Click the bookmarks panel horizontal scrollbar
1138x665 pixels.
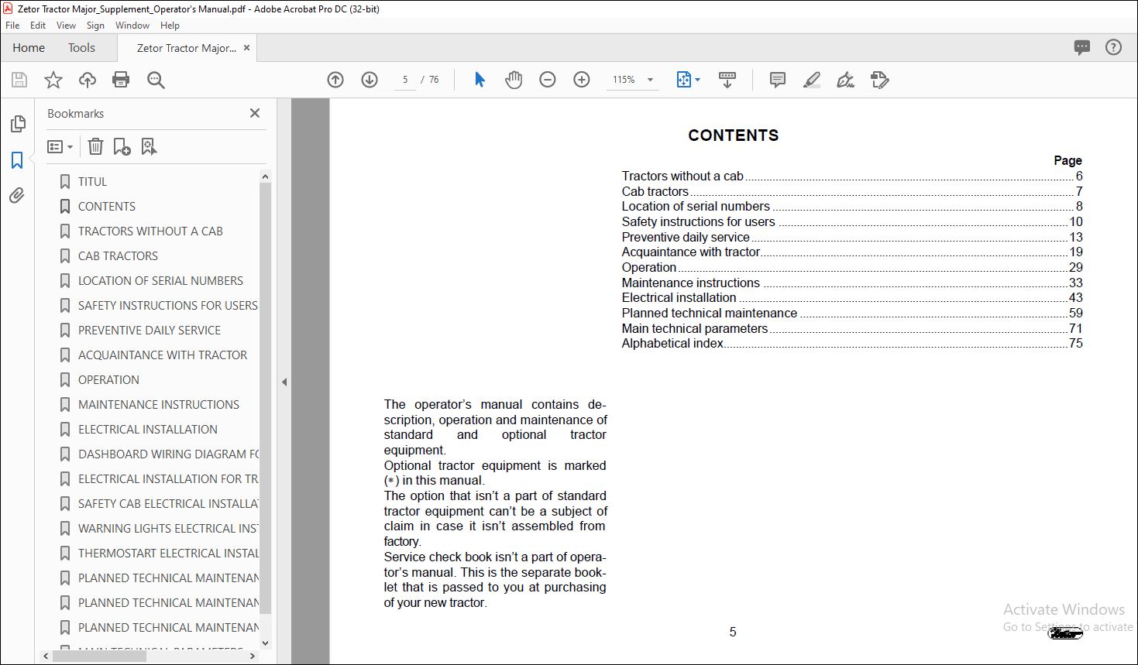[100, 656]
